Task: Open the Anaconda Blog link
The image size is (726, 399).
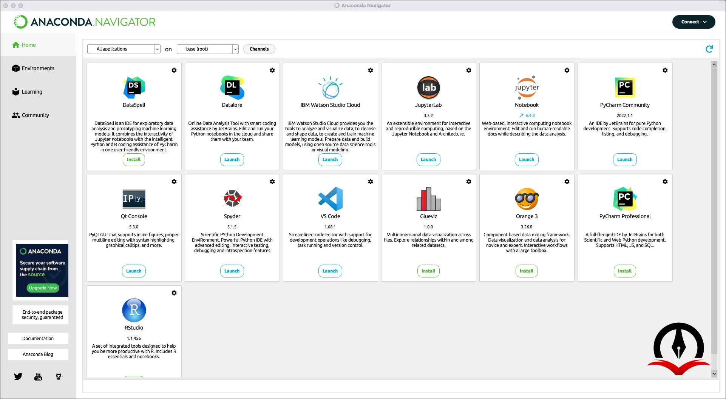Action: (38, 354)
